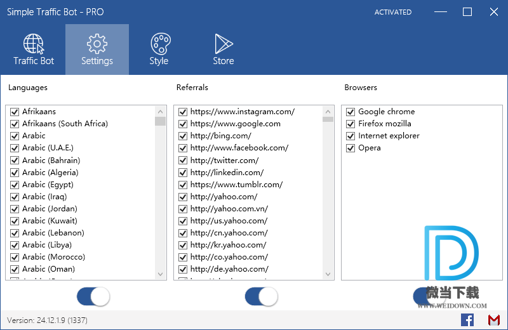
Task: Click the Facebook icon in status bar
Action: (x=467, y=320)
